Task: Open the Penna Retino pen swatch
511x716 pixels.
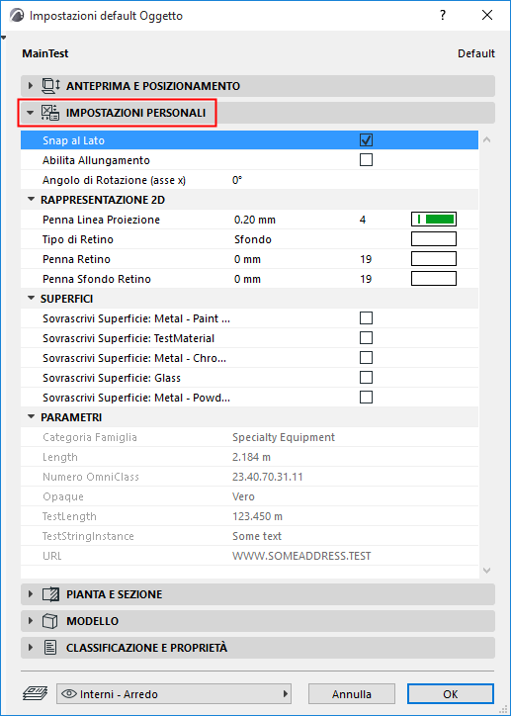Action: 434,259
